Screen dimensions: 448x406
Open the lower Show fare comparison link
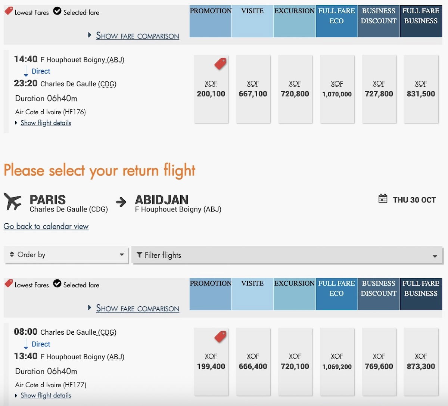[137, 309]
